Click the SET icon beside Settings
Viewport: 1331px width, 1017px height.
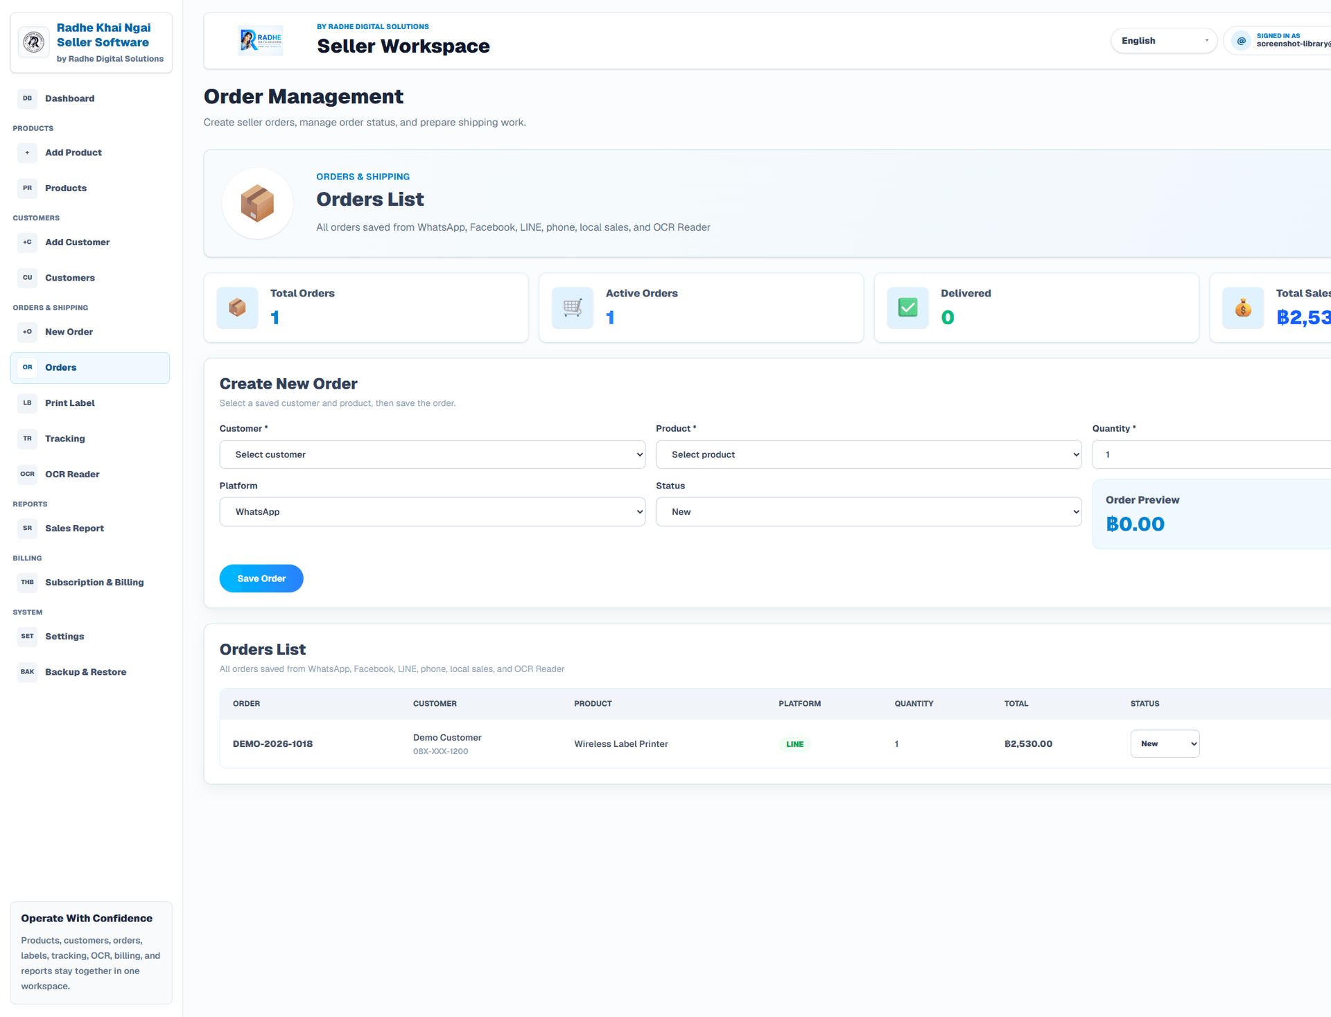pyautogui.click(x=27, y=636)
